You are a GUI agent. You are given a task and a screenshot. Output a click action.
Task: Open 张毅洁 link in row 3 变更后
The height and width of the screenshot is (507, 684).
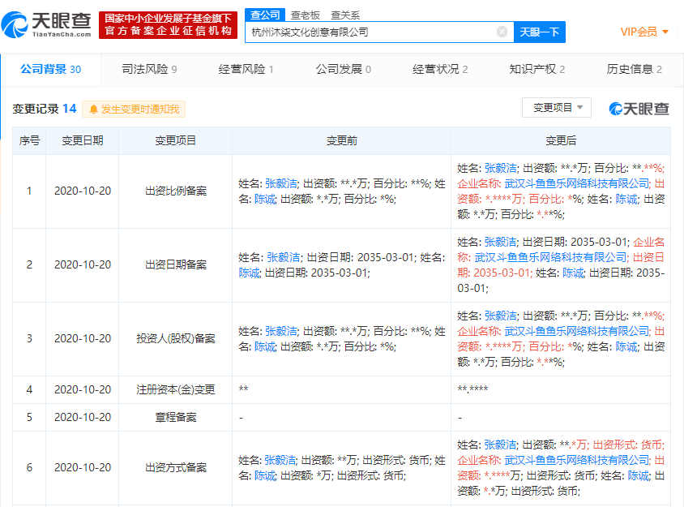coord(501,316)
